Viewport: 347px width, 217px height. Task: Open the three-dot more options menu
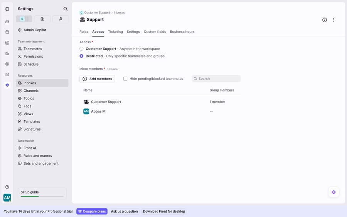tap(334, 20)
